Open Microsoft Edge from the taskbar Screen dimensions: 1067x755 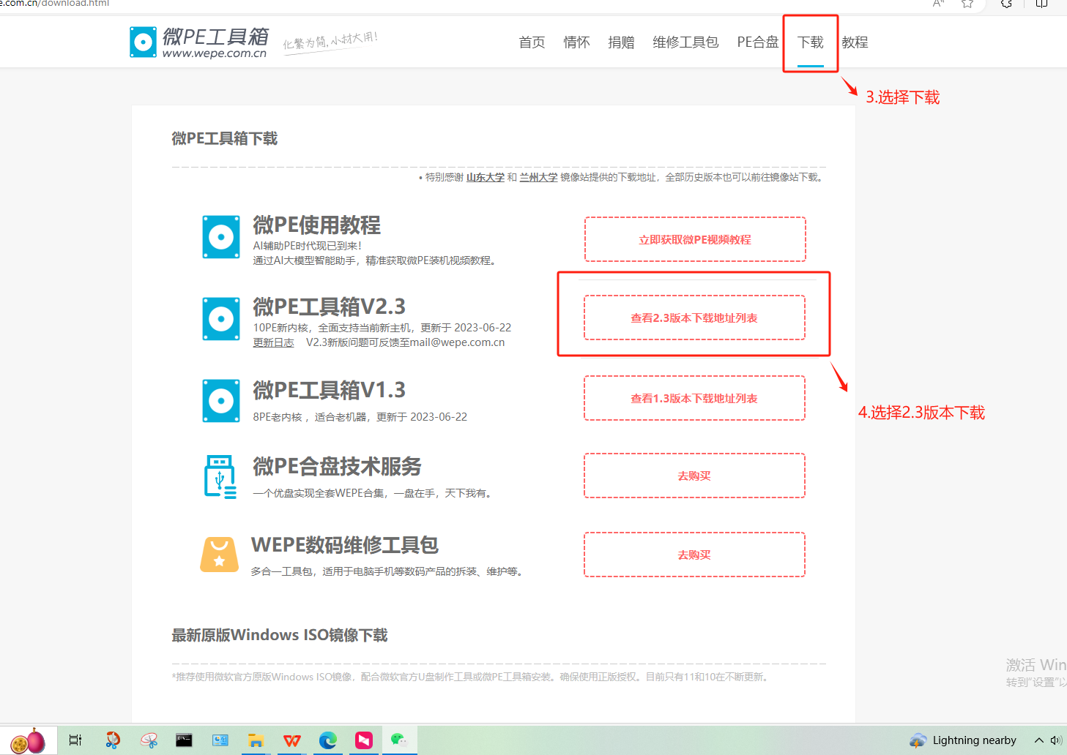[327, 740]
